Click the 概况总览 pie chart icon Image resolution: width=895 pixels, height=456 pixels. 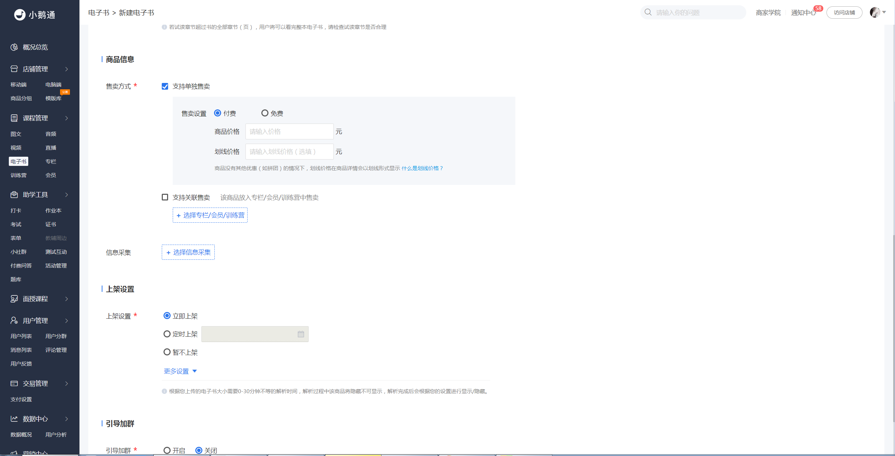pyautogui.click(x=14, y=47)
